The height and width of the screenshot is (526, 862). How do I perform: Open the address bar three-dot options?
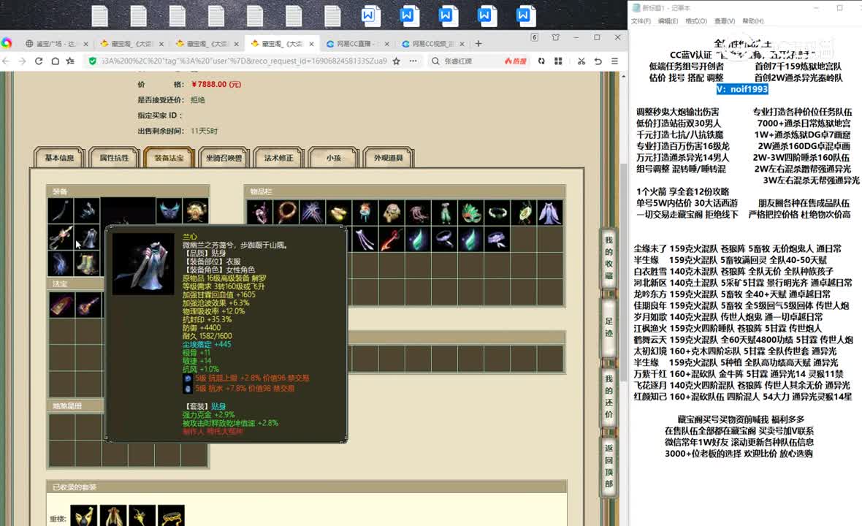tap(413, 61)
